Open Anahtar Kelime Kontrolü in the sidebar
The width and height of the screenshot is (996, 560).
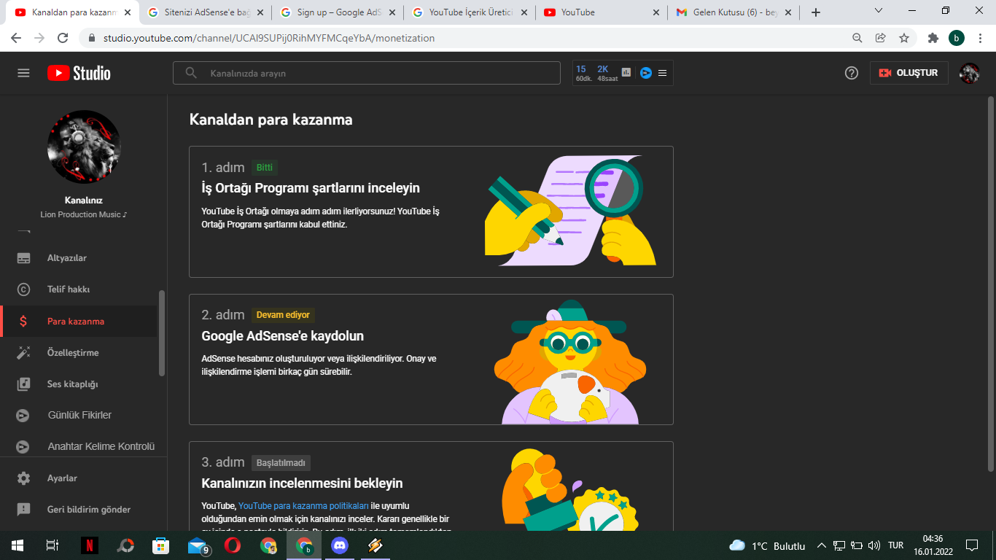point(79,447)
